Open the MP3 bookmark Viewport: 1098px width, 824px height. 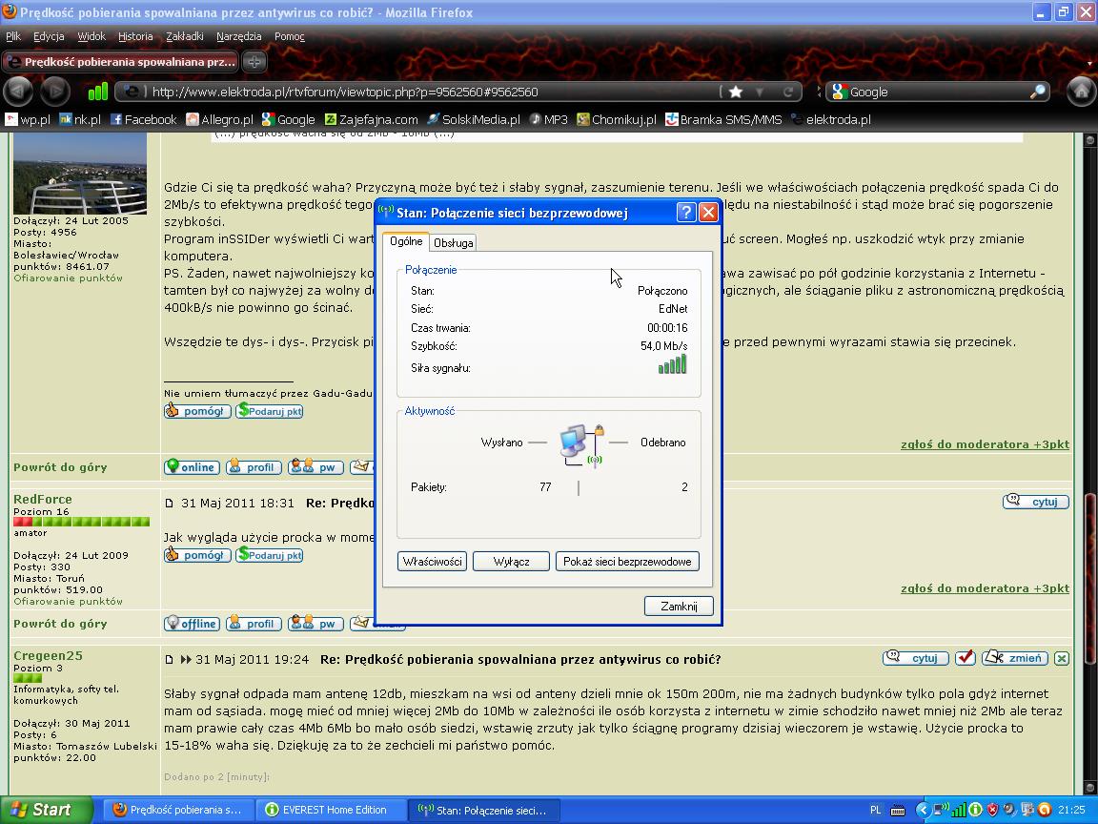pos(548,120)
